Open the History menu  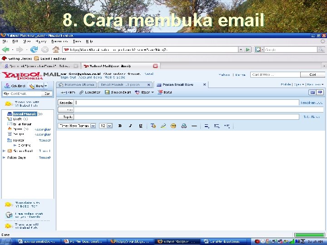tap(41, 41)
